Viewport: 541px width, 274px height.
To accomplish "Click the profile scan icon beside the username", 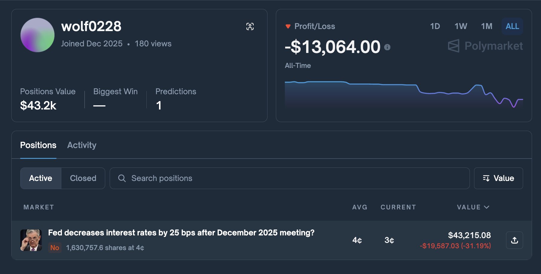I will [250, 26].
